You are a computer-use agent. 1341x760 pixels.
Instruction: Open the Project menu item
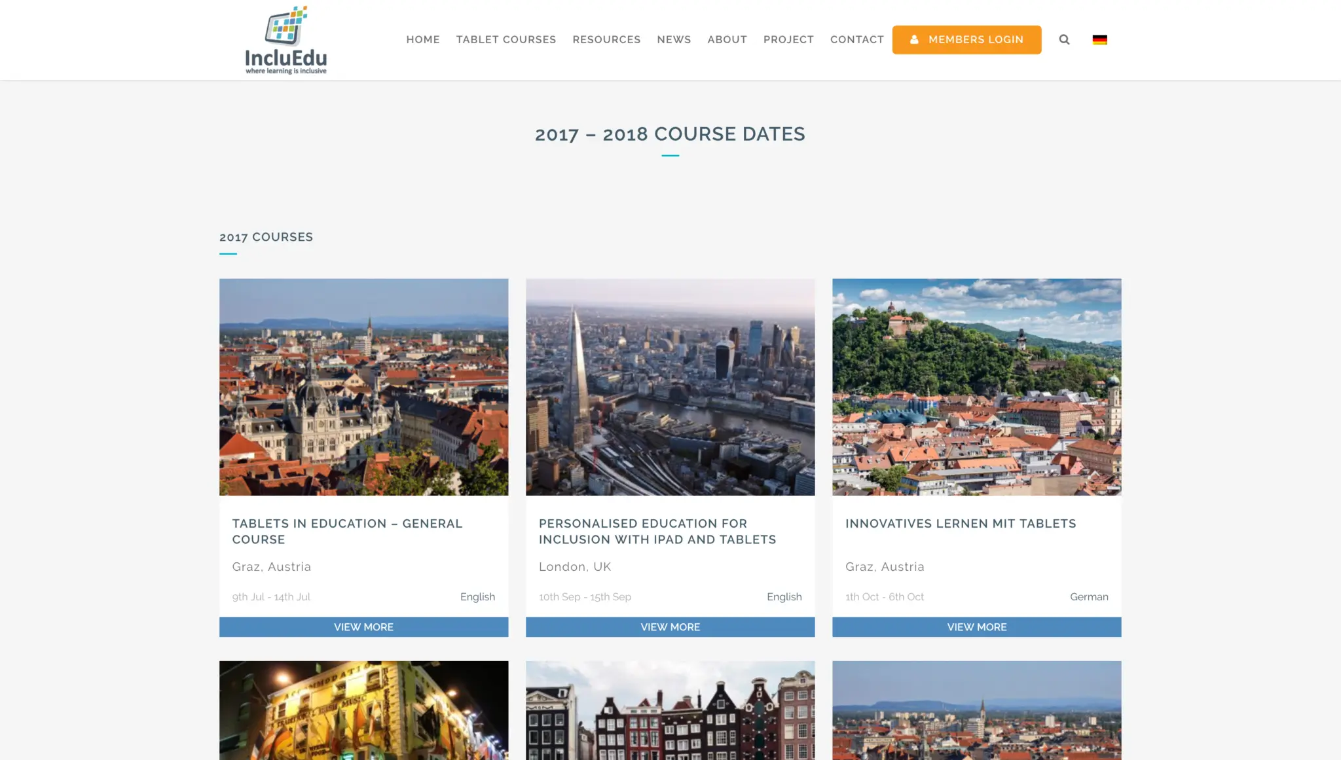(788, 39)
